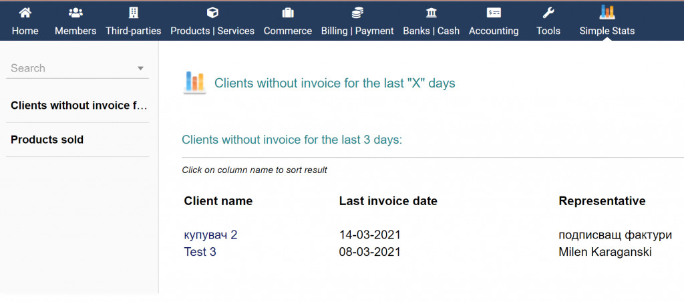The image size is (684, 302).
Task: Open the Products | Services cube icon
Action: point(212,13)
